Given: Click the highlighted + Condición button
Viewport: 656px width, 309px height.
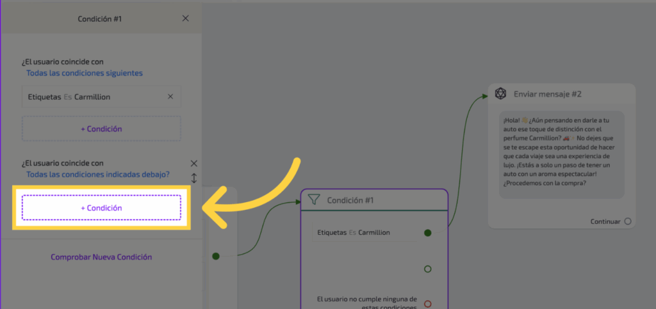Looking at the screenshot, I should [101, 208].
